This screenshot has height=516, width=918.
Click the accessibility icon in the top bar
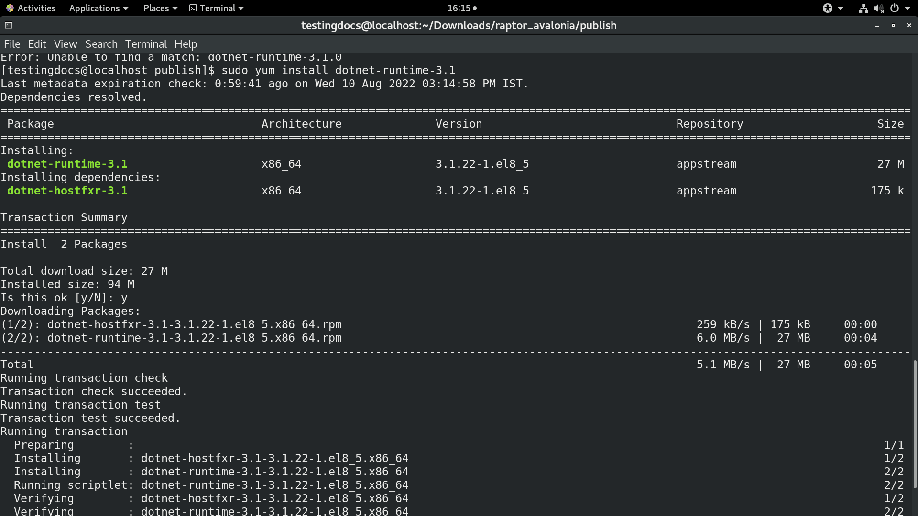(828, 8)
